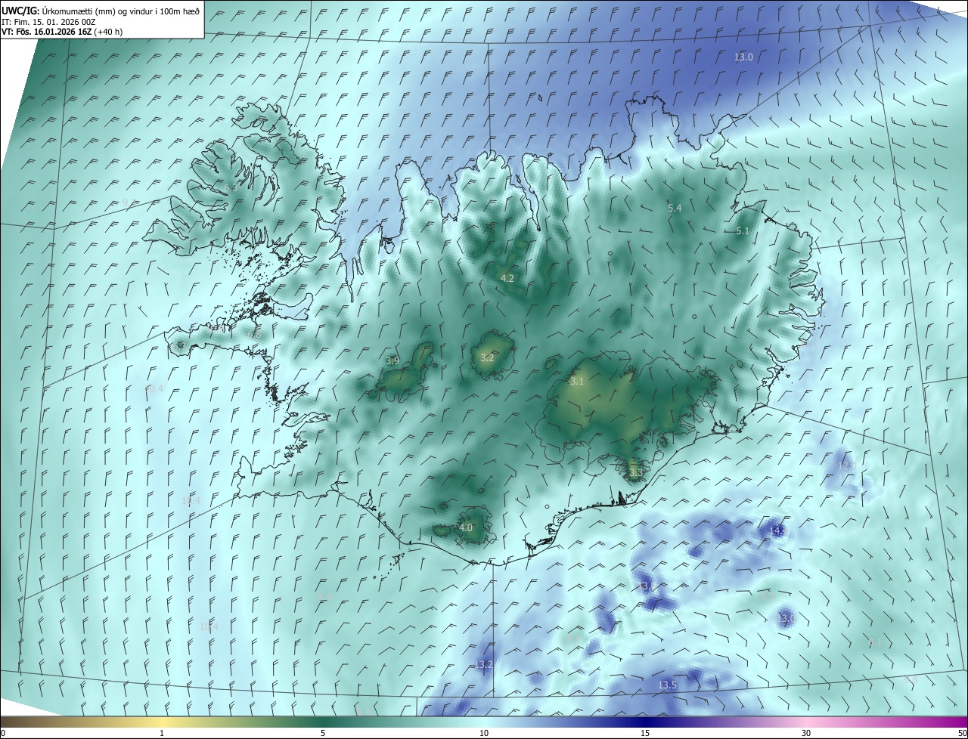Click the 3.9 value label on the map
968x739 pixels.
click(x=392, y=361)
